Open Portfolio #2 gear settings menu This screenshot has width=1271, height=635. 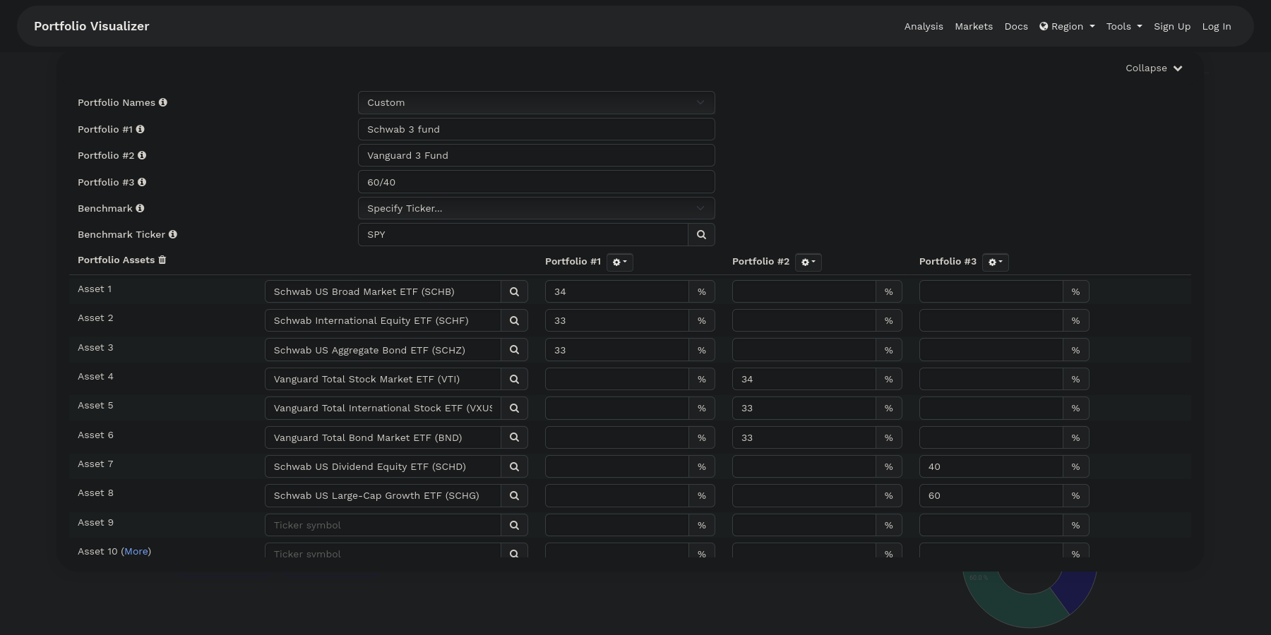808,262
